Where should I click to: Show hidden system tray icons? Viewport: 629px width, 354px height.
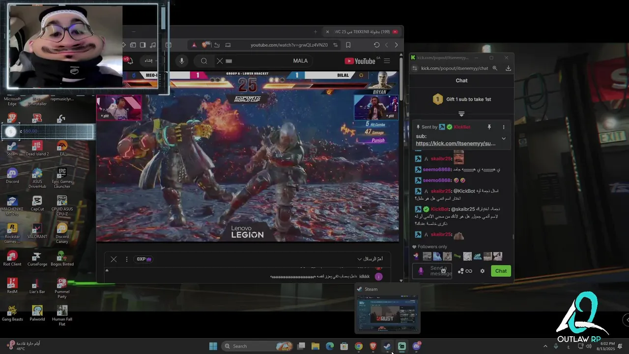click(545, 346)
